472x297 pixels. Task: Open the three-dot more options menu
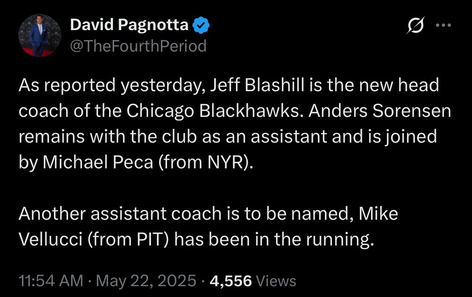443,25
